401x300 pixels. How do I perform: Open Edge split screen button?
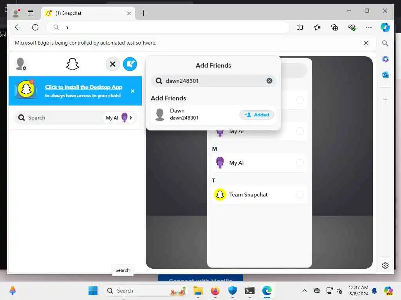pyautogui.click(x=300, y=27)
